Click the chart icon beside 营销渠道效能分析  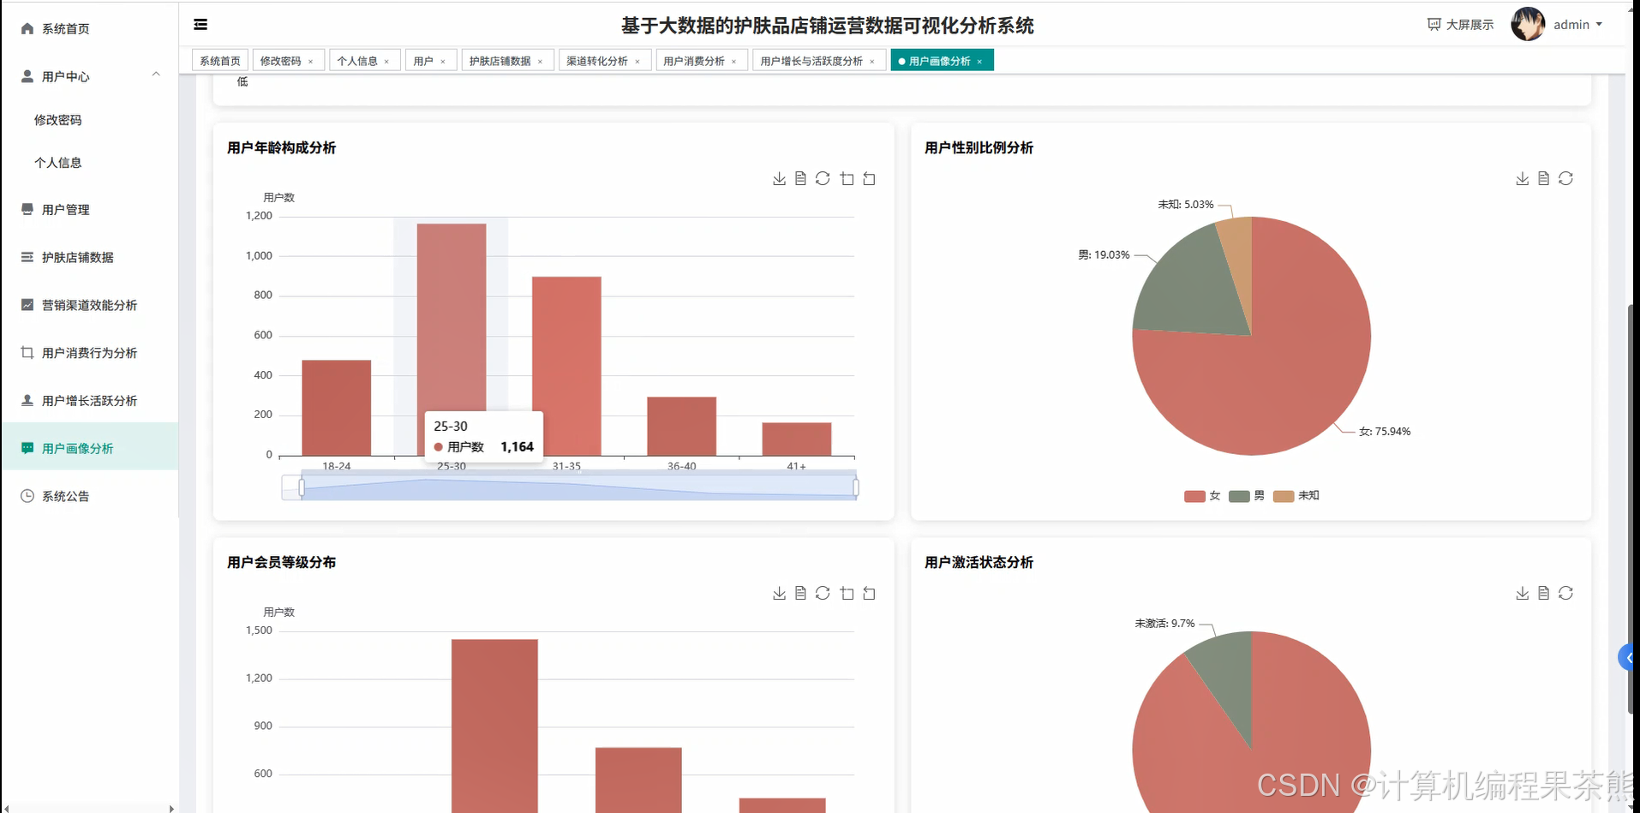point(27,305)
